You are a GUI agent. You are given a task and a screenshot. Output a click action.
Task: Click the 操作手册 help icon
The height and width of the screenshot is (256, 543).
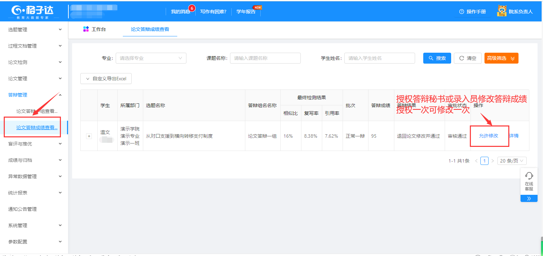(x=462, y=12)
